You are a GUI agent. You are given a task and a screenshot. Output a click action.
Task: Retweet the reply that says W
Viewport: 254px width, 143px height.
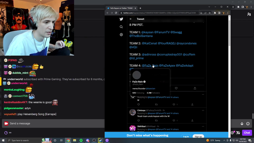(x=156, y=104)
